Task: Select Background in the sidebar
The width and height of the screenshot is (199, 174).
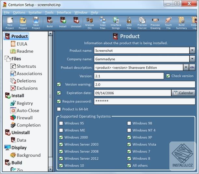Action: click(x=25, y=155)
